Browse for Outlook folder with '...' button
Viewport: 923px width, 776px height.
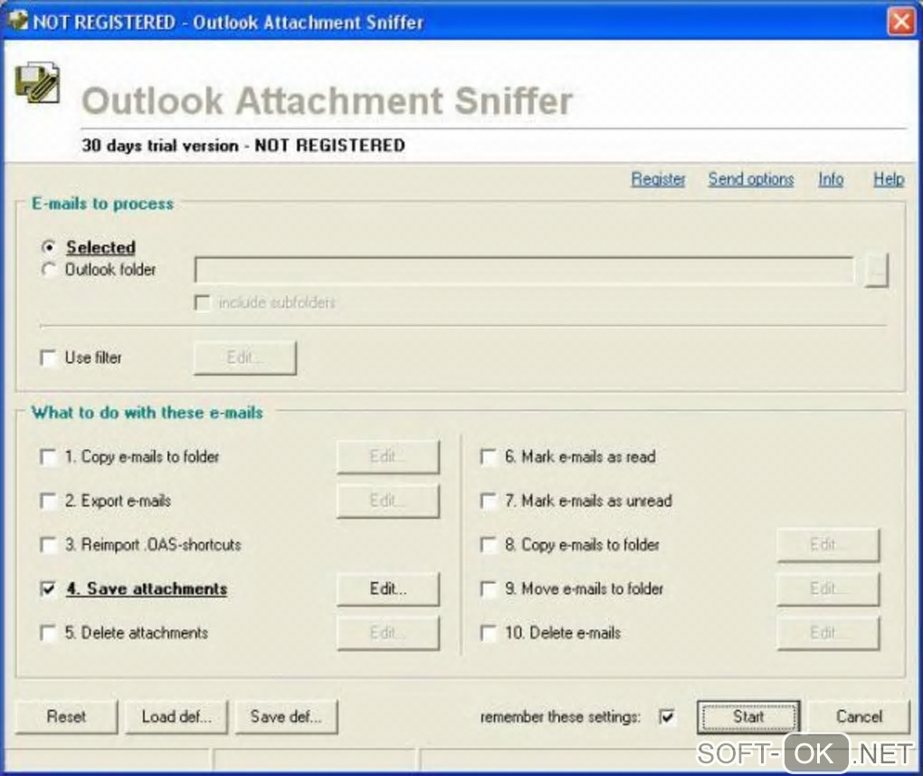click(x=877, y=271)
